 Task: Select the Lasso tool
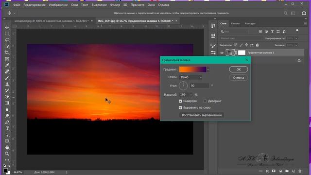coord(7,40)
